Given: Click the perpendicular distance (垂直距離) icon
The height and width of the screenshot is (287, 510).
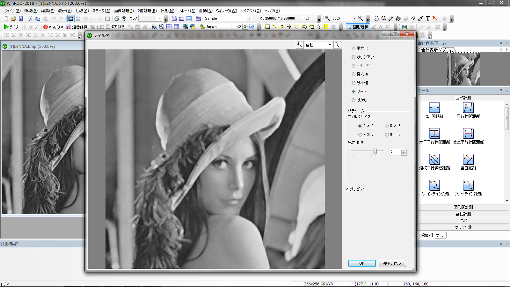Looking at the screenshot, I should pos(468,159).
